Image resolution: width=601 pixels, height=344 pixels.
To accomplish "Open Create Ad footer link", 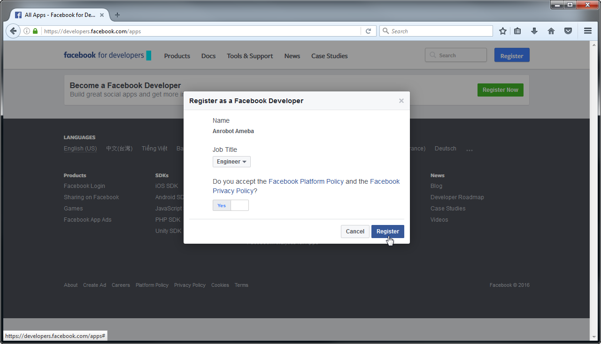I will tap(95, 285).
